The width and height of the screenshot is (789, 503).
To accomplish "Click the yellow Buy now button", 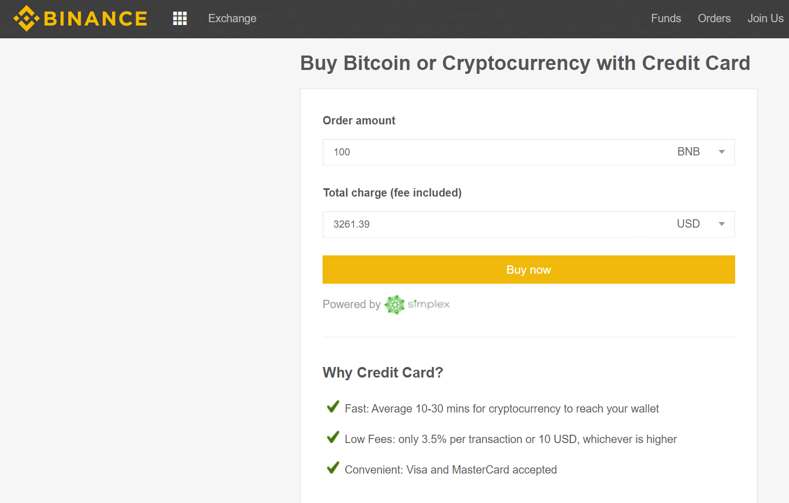I will pyautogui.click(x=529, y=270).
